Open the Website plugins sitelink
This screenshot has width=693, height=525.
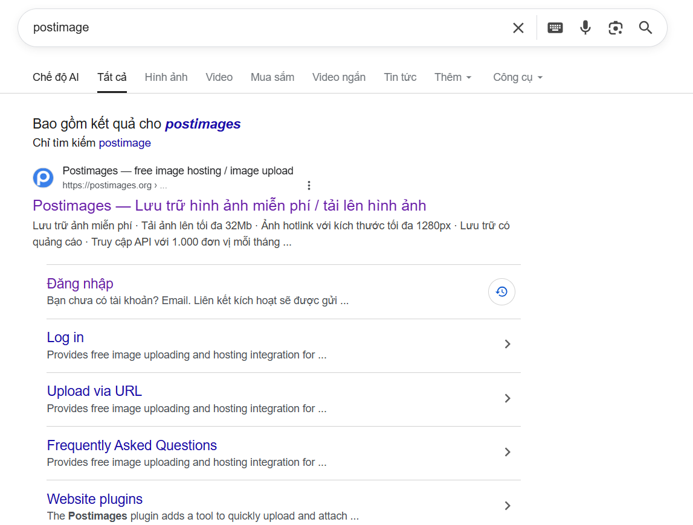pyautogui.click(x=95, y=499)
